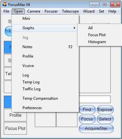Switch to the Focus Plot tab
The image size is (122, 139).
tap(15, 128)
